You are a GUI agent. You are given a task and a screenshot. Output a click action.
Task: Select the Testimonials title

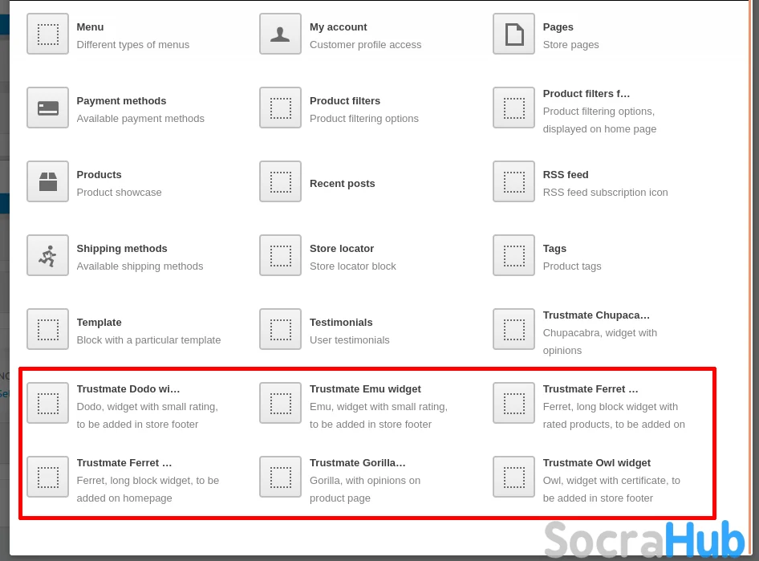click(341, 323)
